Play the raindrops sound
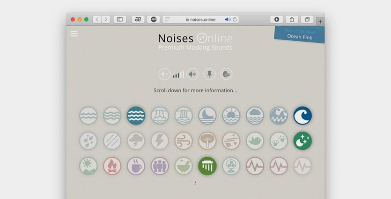 (x=89, y=141)
